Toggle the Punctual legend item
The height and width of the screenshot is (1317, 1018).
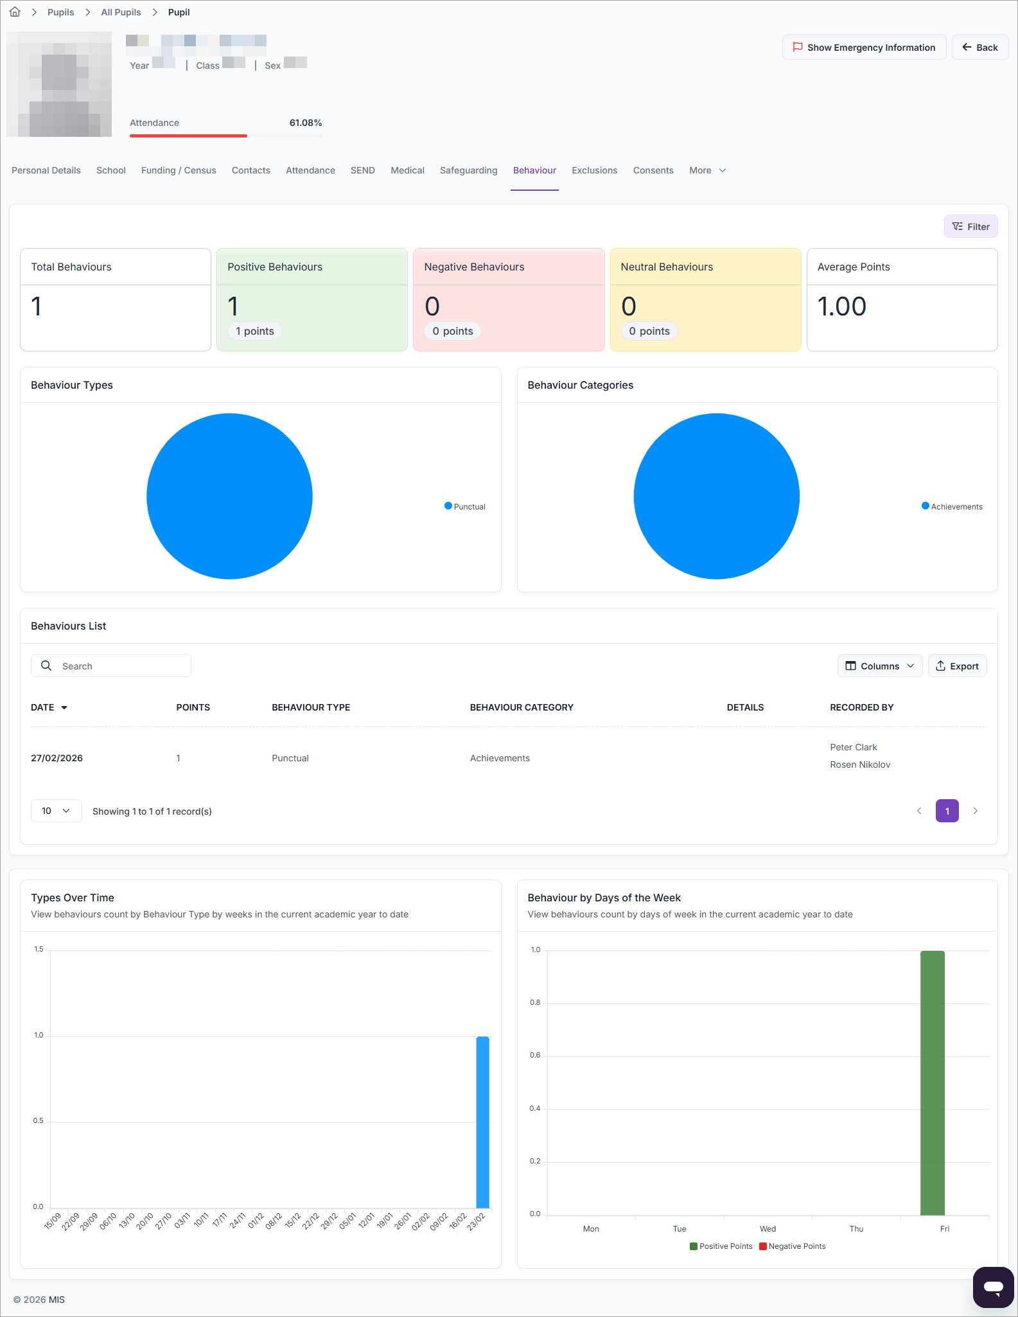pos(465,506)
